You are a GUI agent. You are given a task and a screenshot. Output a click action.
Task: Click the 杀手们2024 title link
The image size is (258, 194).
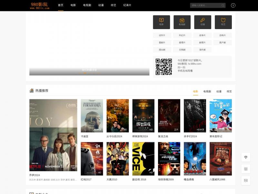click(x=190, y=136)
